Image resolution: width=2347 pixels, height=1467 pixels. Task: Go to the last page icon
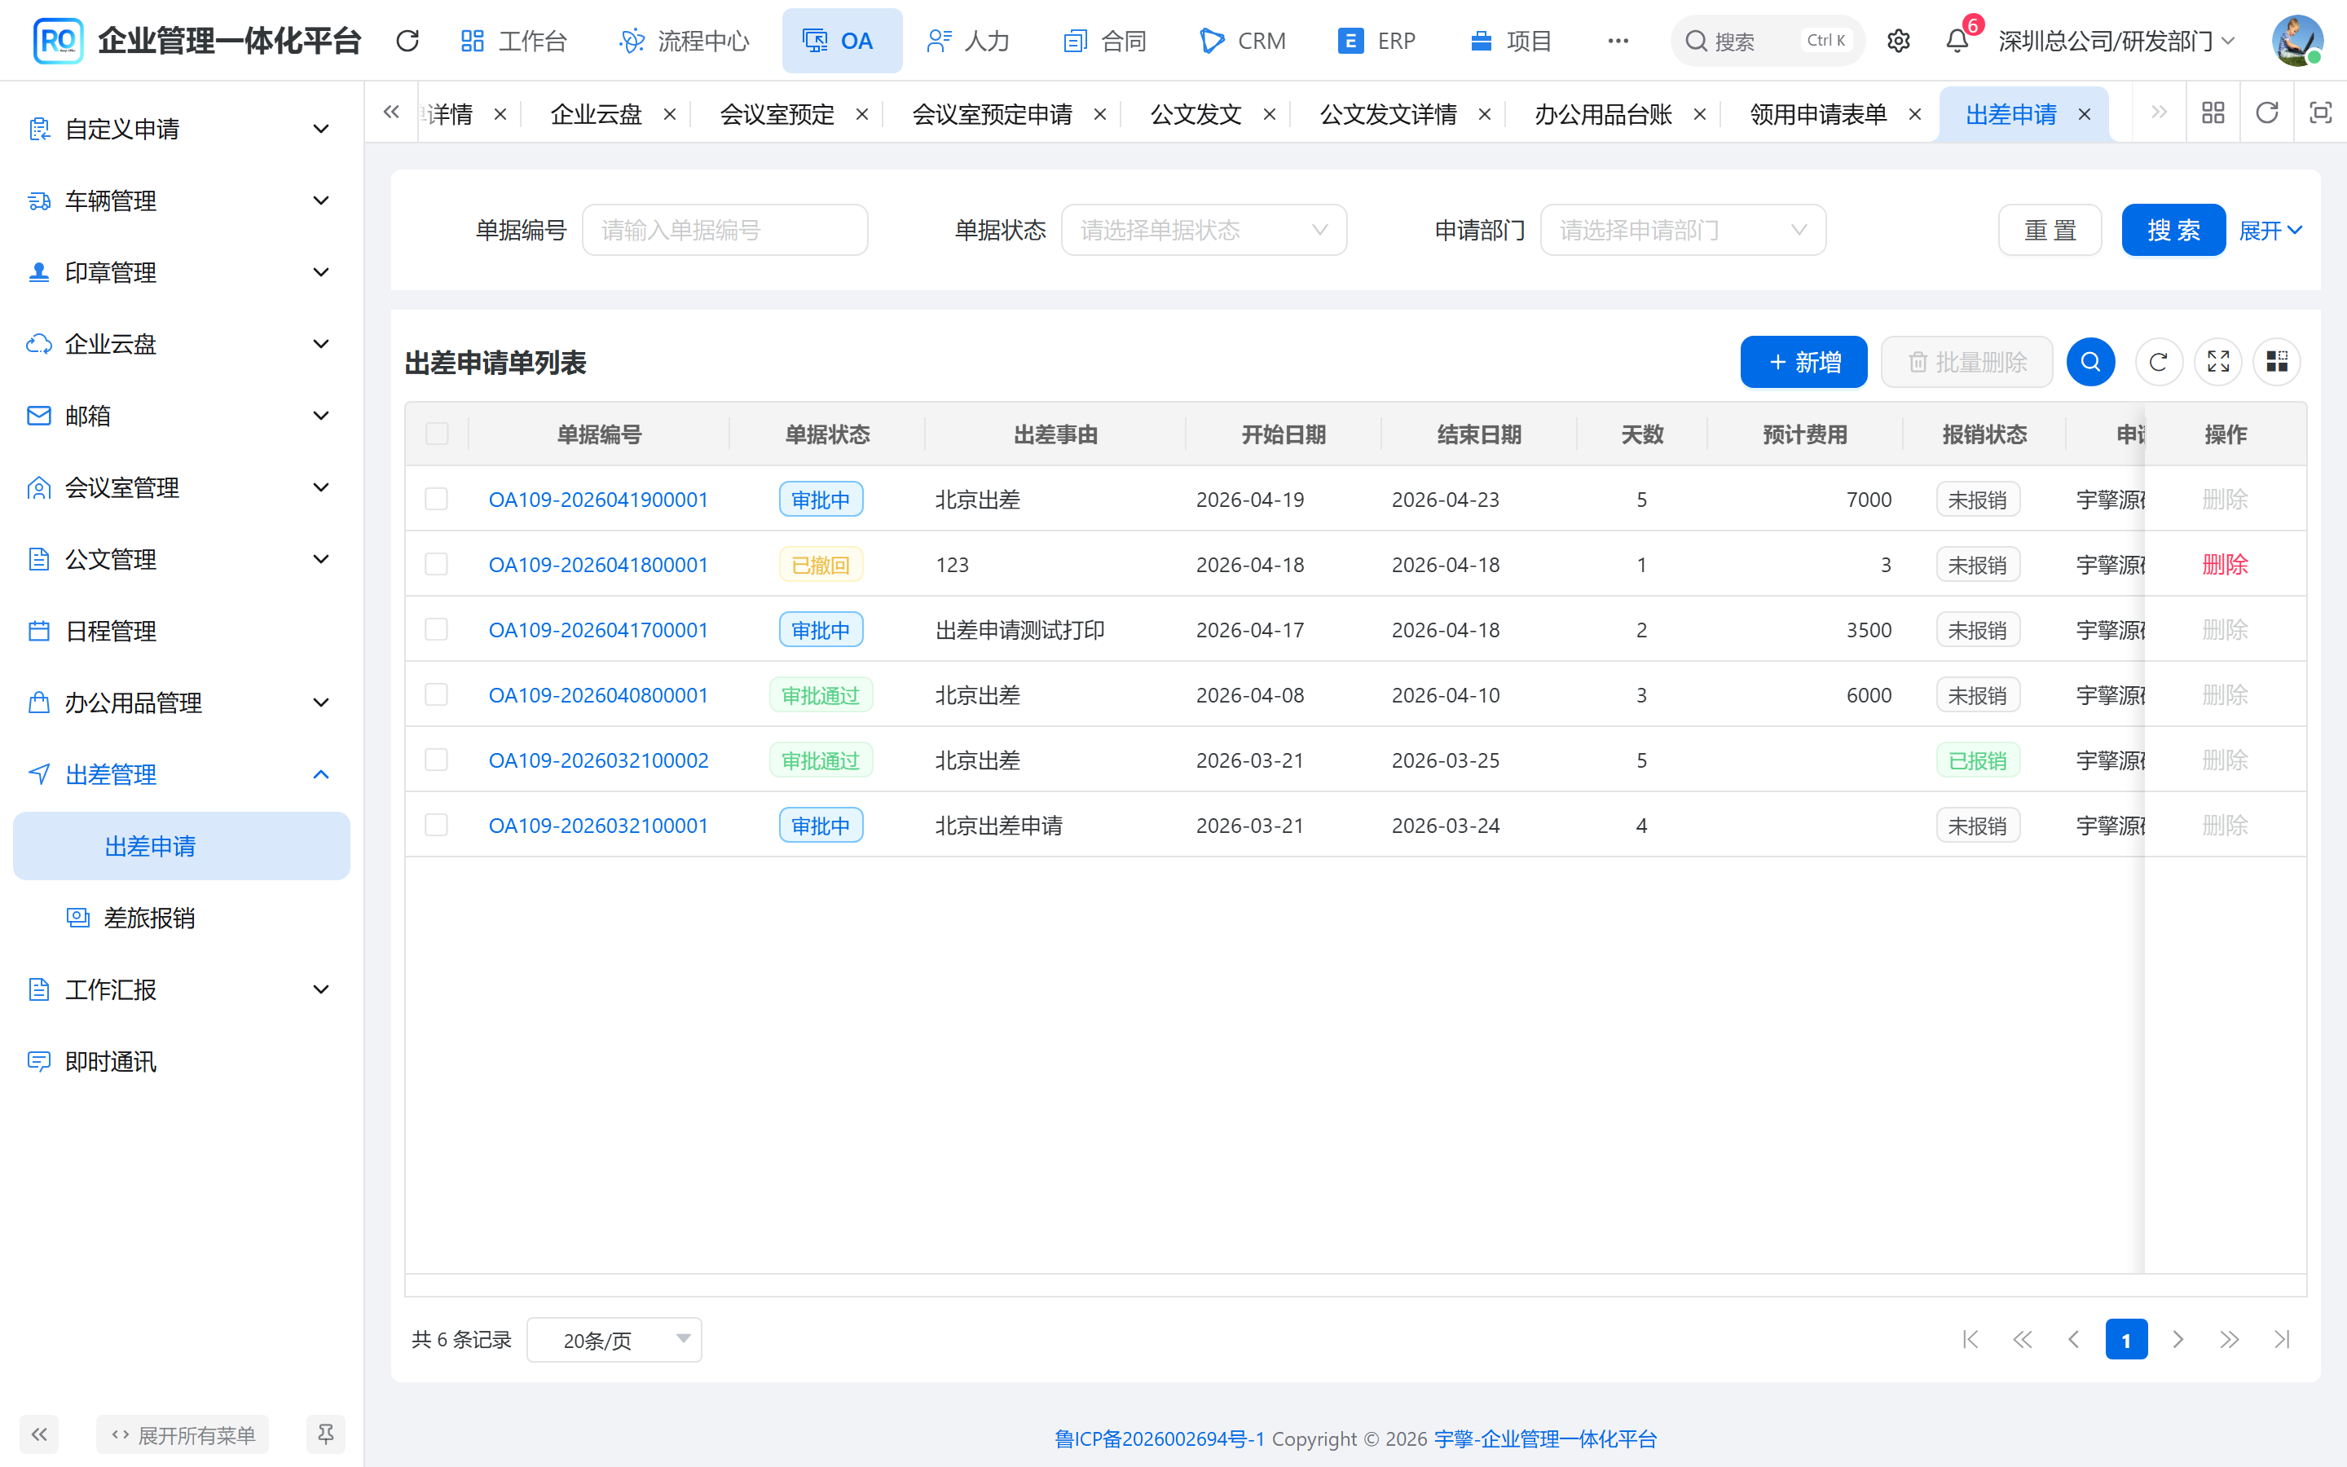pyautogui.click(x=2282, y=1340)
